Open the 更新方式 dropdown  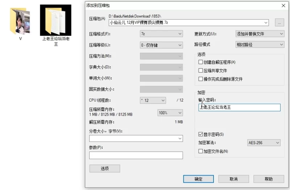tap(260, 34)
